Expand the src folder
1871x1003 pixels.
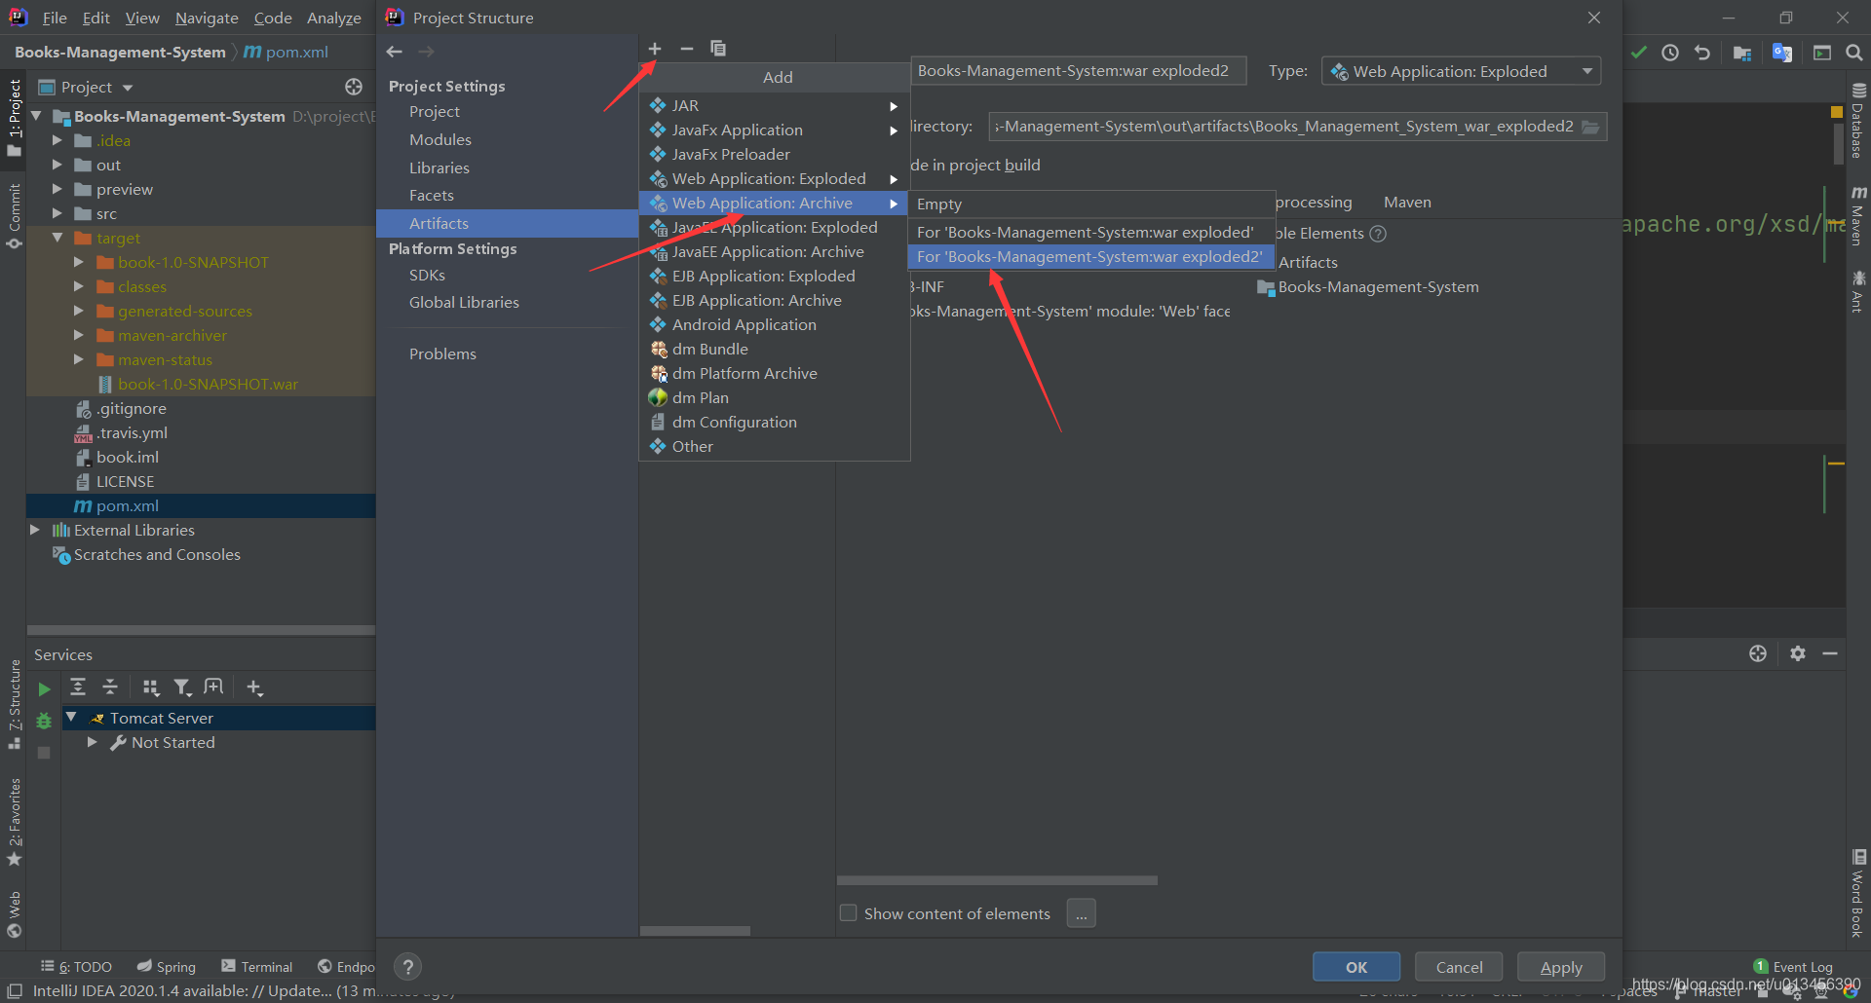pos(57,213)
